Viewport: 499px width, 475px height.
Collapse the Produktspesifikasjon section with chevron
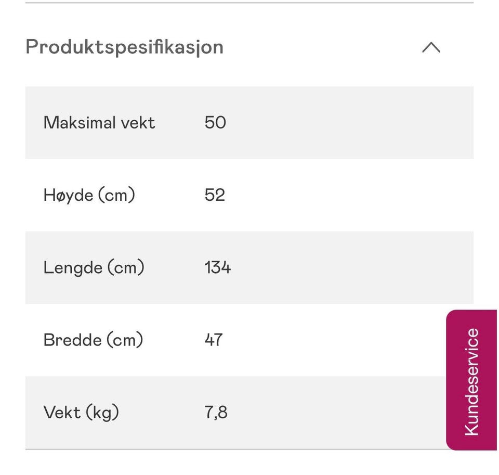tap(431, 47)
